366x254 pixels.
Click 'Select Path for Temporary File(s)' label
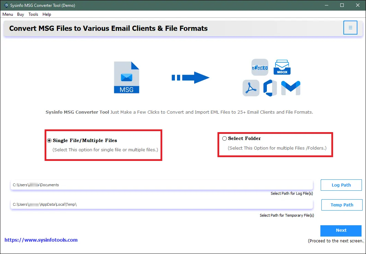pos(287,215)
